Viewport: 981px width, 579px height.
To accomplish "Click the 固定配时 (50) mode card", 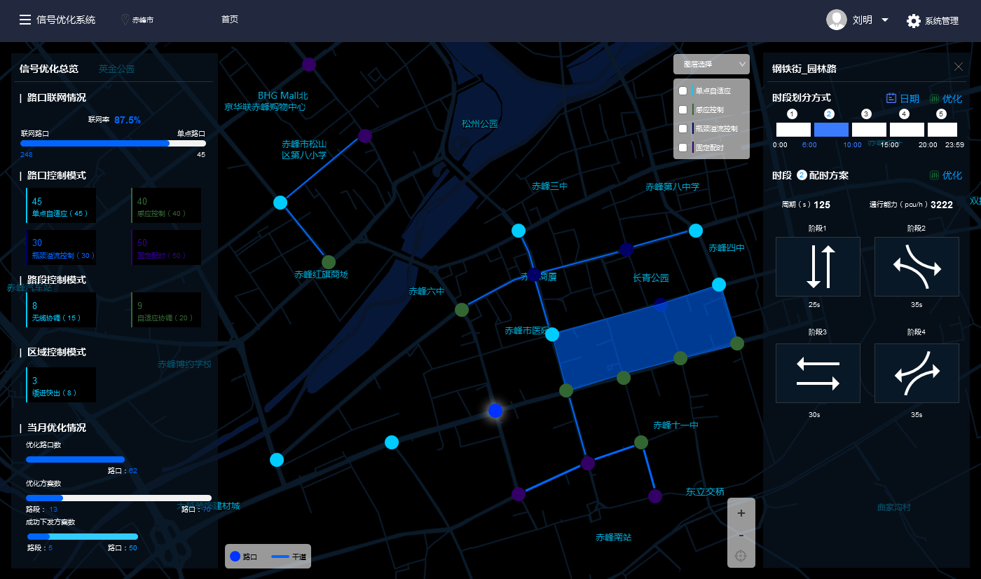I will click(166, 247).
